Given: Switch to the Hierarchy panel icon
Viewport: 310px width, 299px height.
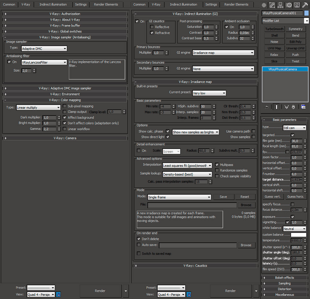Looking at the screenshot, I should (x=280, y=5).
